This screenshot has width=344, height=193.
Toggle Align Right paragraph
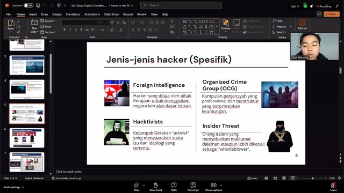(x=145, y=29)
